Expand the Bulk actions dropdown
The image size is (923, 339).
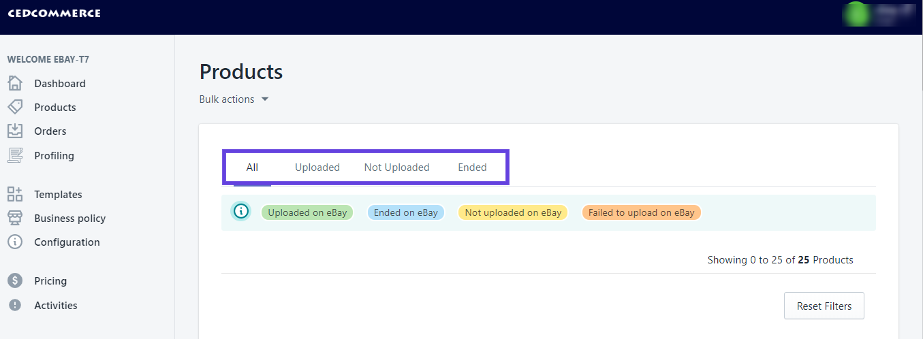tap(234, 99)
